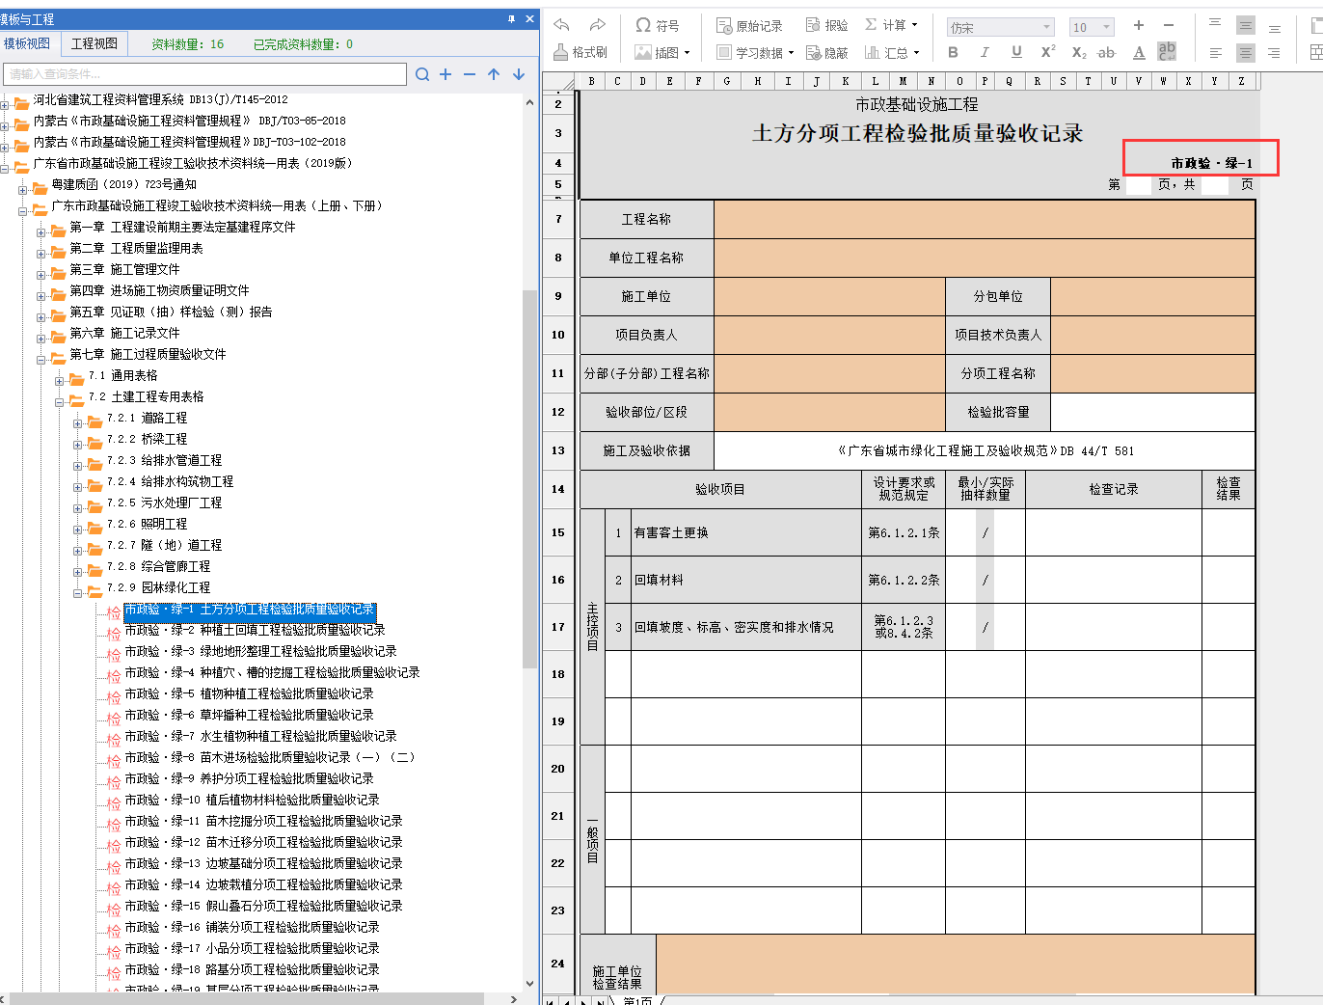Toggle strikethrough ab formatting
The height and width of the screenshot is (1005, 1323).
tap(1107, 52)
